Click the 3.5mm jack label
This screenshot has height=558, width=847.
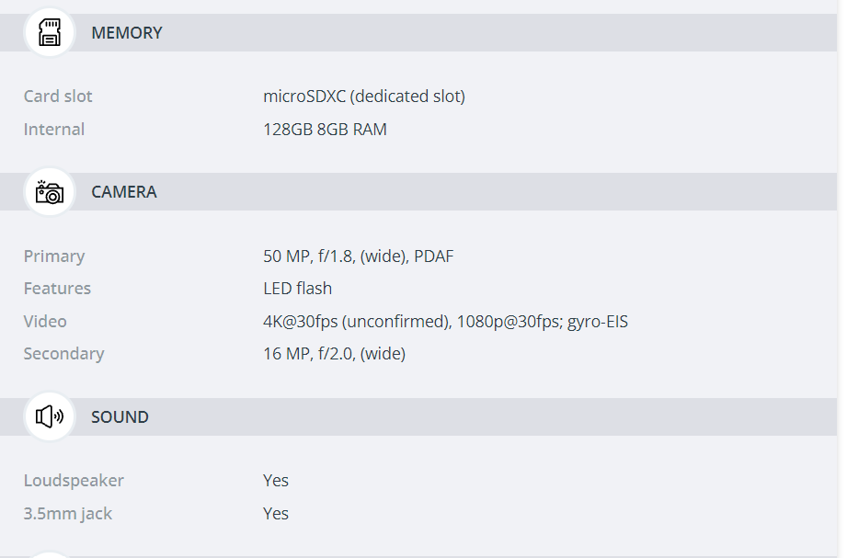[x=67, y=514]
